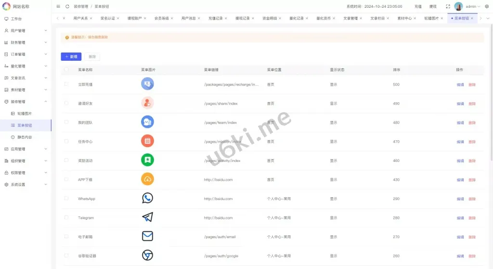This screenshot has height=269, width=493.
Task: Select the 立即充值 row checkbox
Action: 66,84
